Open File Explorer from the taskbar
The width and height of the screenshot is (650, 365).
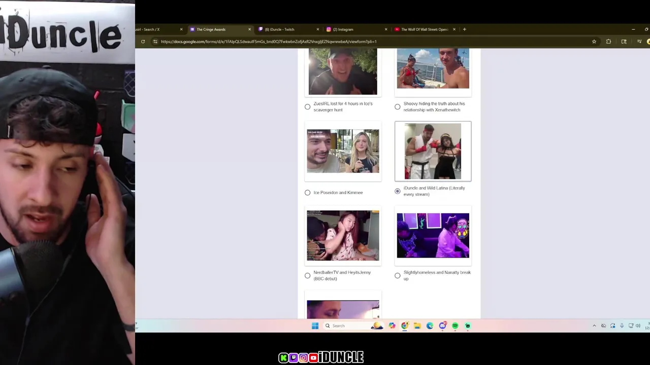(417, 326)
